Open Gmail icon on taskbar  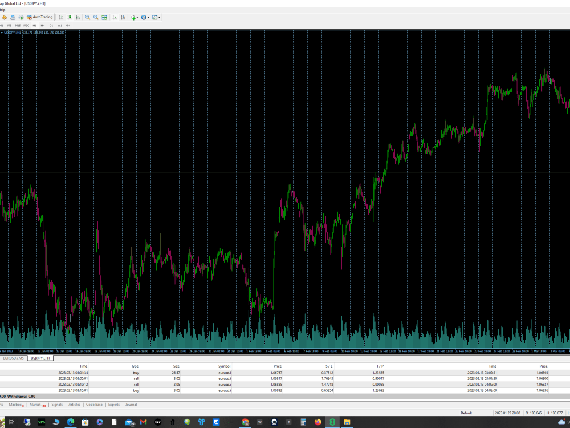click(x=143, y=422)
